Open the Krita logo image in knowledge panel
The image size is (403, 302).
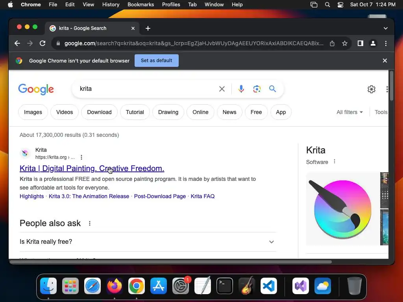[x=343, y=209]
